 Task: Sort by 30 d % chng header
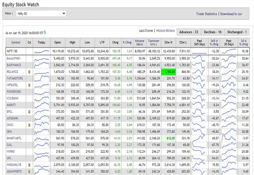click(243, 42)
